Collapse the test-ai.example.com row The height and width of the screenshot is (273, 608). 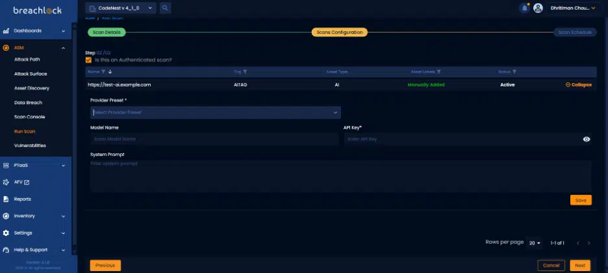tap(579, 85)
